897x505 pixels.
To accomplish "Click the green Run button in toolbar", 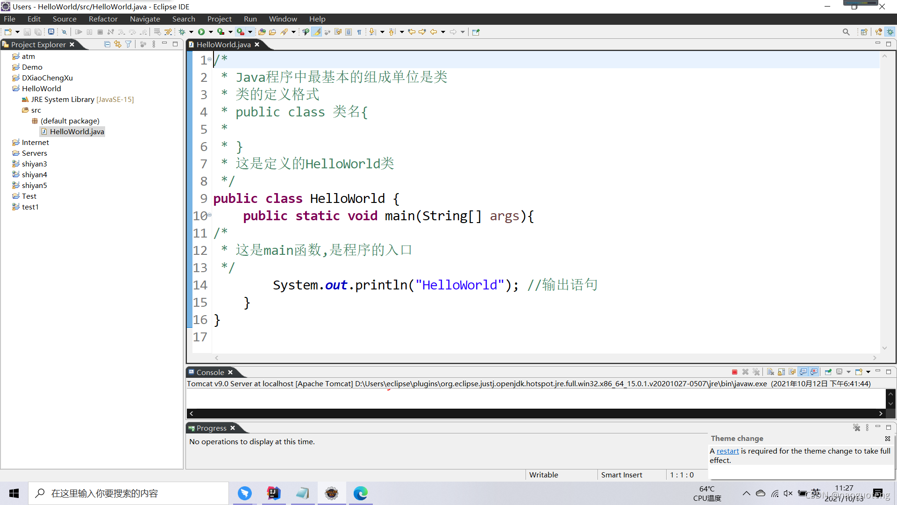I will point(201,32).
